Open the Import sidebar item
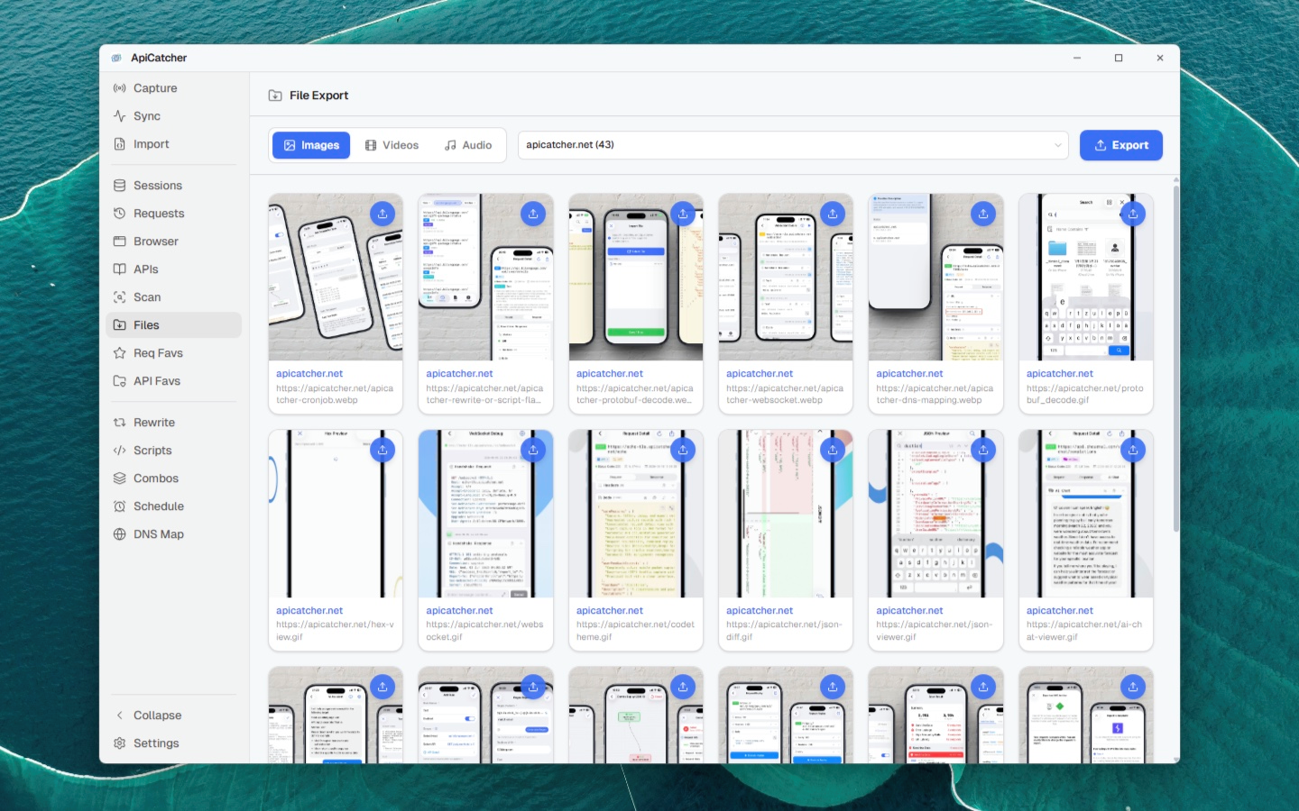1299x811 pixels. tap(174, 144)
